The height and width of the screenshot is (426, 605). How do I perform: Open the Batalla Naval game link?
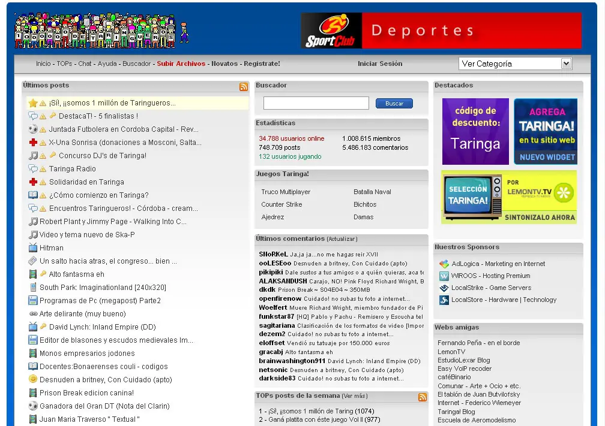click(372, 192)
